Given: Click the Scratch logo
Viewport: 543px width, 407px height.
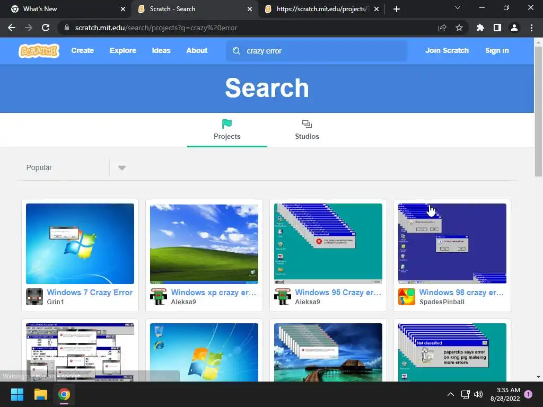Looking at the screenshot, I should [x=39, y=51].
